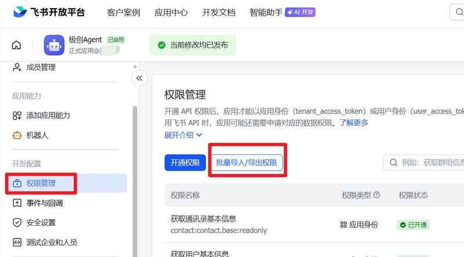
Task: Click the 事件与回调 icon
Action: 17,203
